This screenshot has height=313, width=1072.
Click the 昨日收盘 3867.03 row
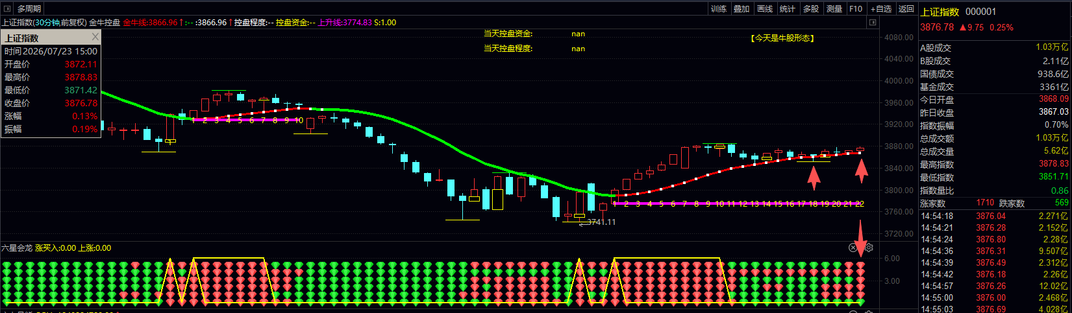pyautogui.click(x=994, y=112)
